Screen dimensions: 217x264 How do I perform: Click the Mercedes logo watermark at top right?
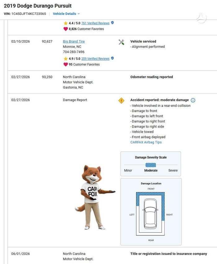[201, 18]
